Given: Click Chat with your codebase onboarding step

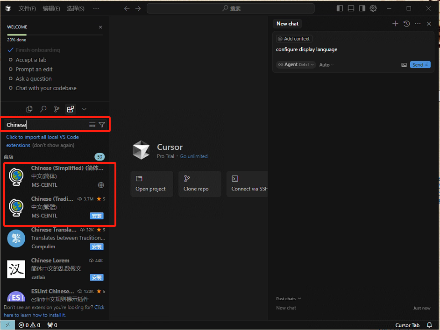Looking at the screenshot, I should click(46, 88).
